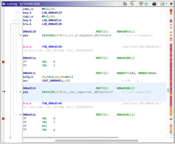This screenshot has width=175, height=144.
Task: Click the red error marker near 000e012e
Action: coord(3,118)
